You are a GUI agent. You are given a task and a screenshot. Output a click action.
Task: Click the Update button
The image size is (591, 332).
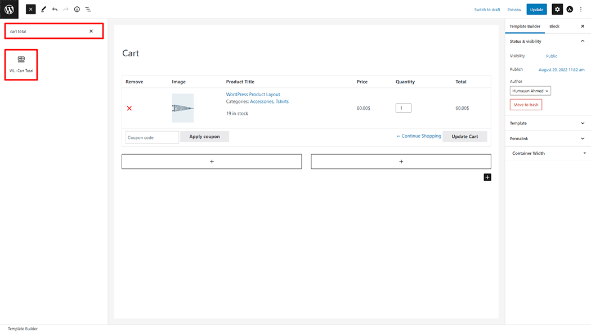(536, 10)
